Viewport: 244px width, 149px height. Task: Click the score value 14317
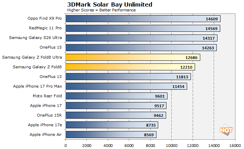coord(209,38)
